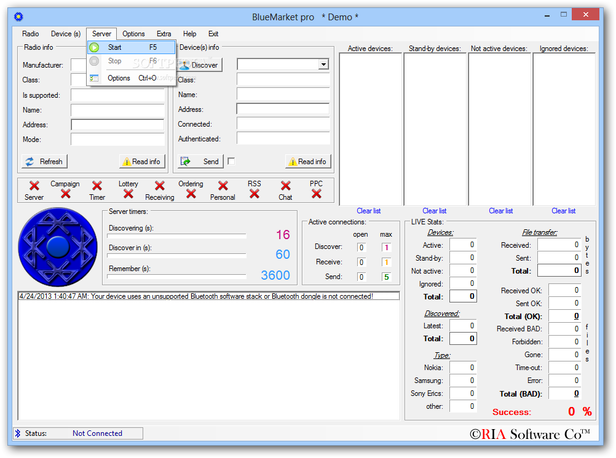The image size is (616, 458).
Task: Click the Discovering timer value 16
Action: 283,235
